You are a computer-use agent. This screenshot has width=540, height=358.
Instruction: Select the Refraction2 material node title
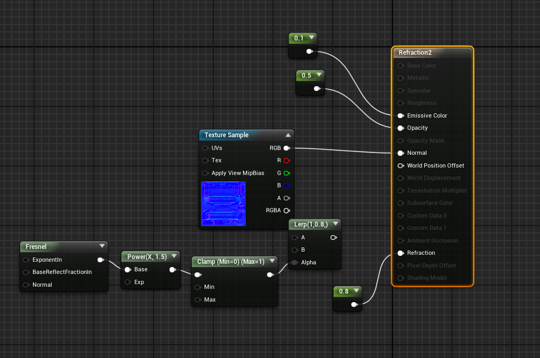[x=415, y=53]
